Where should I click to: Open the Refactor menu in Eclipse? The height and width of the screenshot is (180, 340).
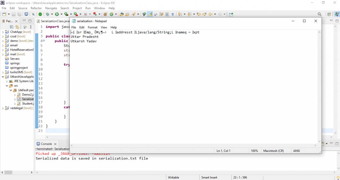36,8
